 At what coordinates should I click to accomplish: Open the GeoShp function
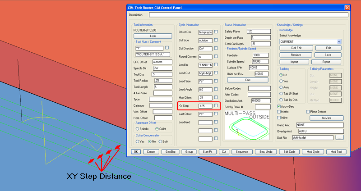pyautogui.click(x=171, y=152)
